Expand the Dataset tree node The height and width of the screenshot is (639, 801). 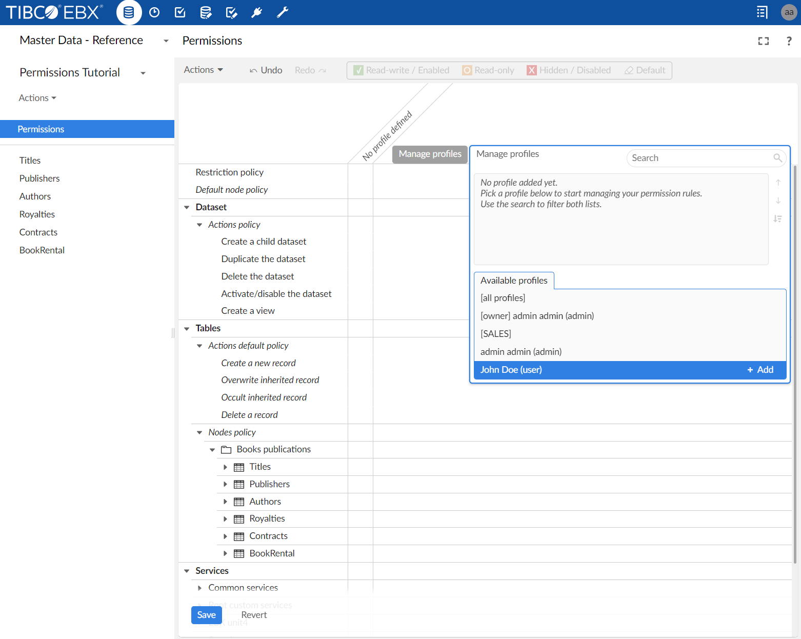tap(187, 207)
